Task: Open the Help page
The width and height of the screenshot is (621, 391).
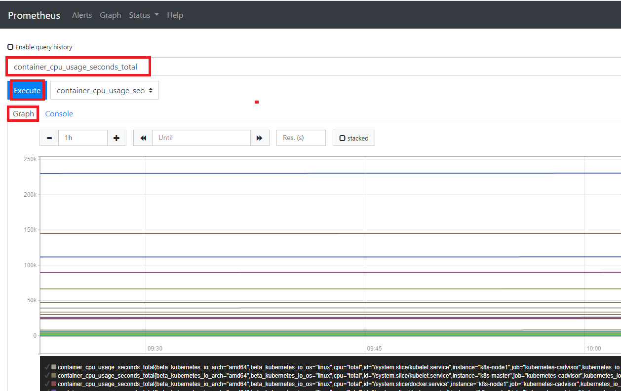Action: pos(175,15)
